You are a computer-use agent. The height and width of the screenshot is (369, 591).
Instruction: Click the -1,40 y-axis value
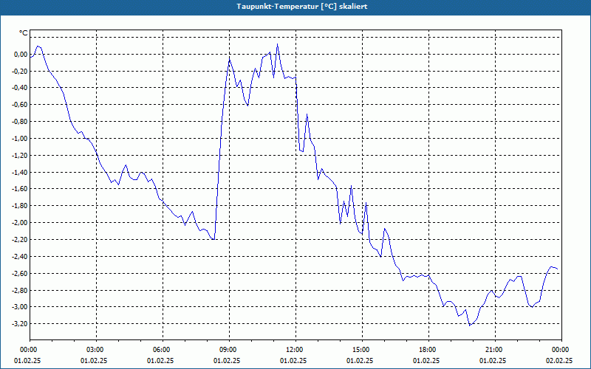[x=20, y=172]
